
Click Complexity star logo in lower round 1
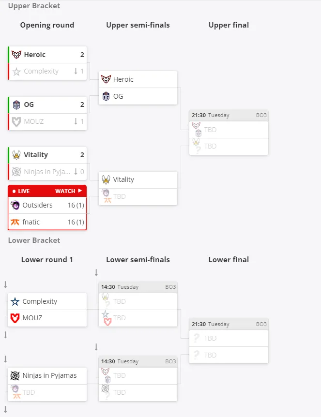point(15,301)
